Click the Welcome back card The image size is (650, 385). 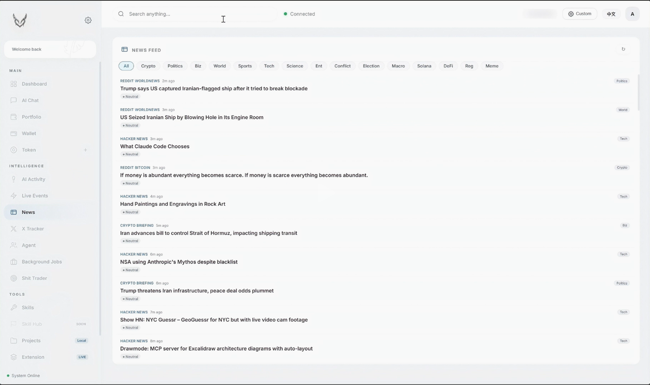(50, 49)
